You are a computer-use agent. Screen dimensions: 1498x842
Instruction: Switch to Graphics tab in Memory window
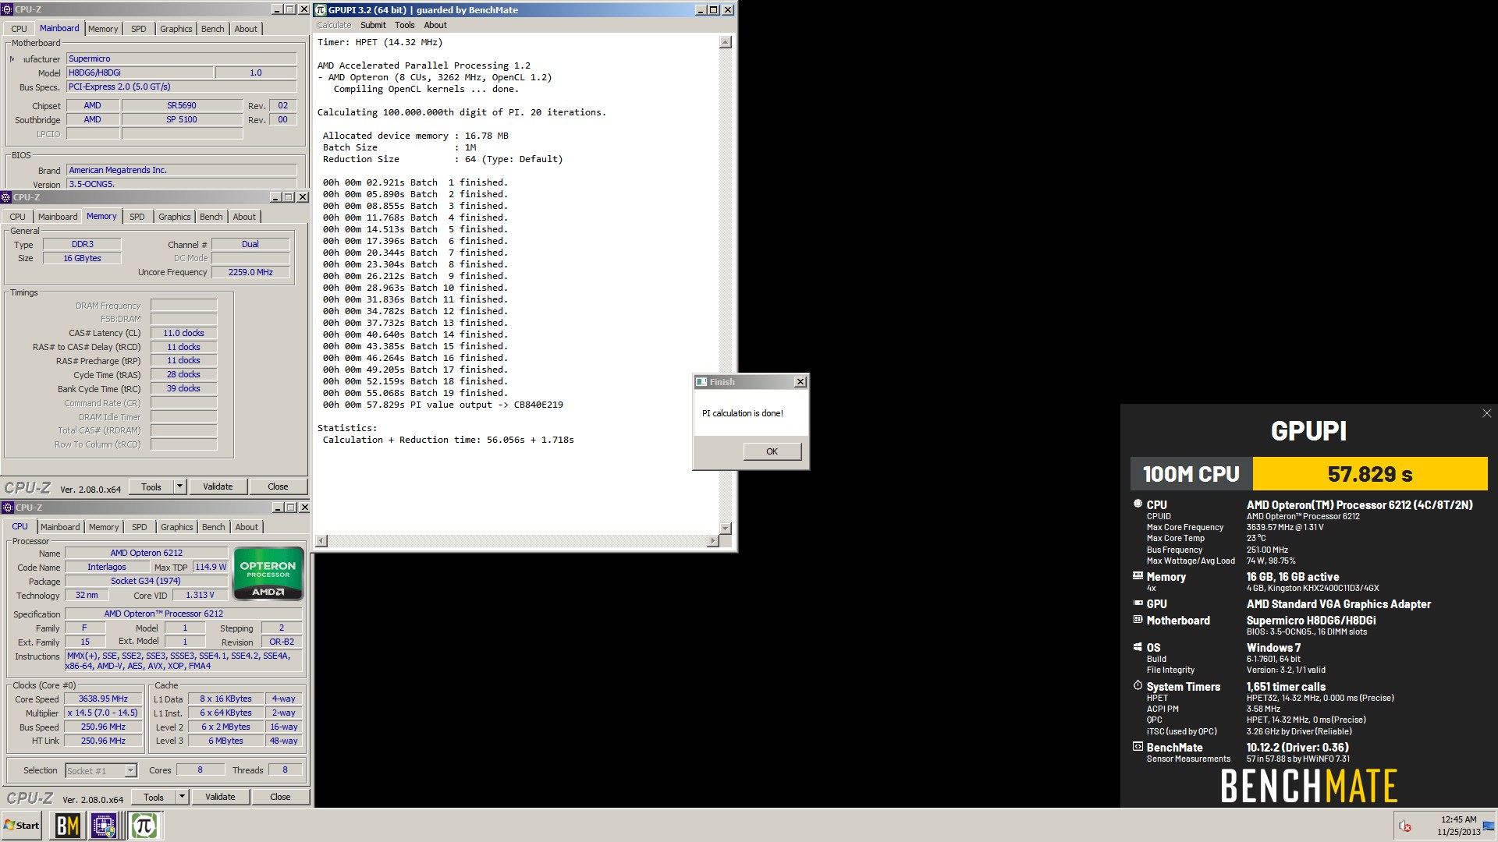174,217
